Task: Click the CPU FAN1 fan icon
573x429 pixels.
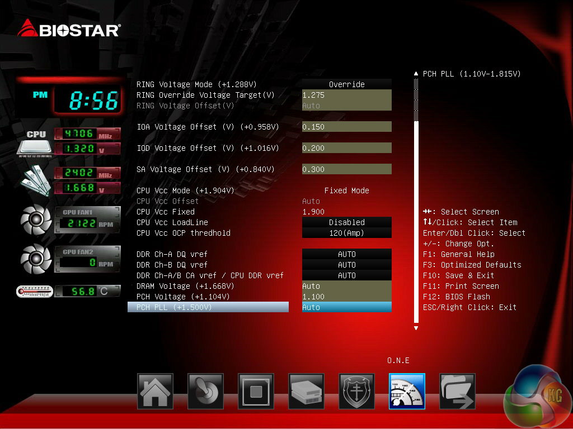Action: point(36,220)
